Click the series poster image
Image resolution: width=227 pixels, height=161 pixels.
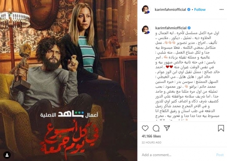tap(69, 80)
